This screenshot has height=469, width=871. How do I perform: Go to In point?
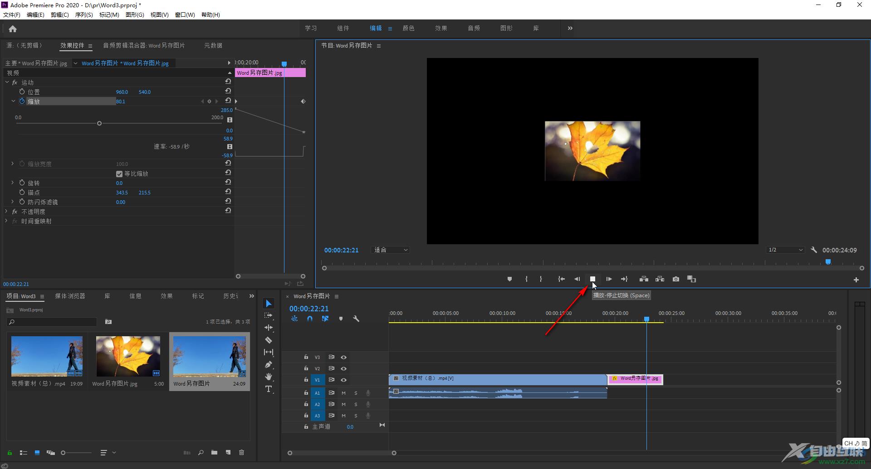561,279
